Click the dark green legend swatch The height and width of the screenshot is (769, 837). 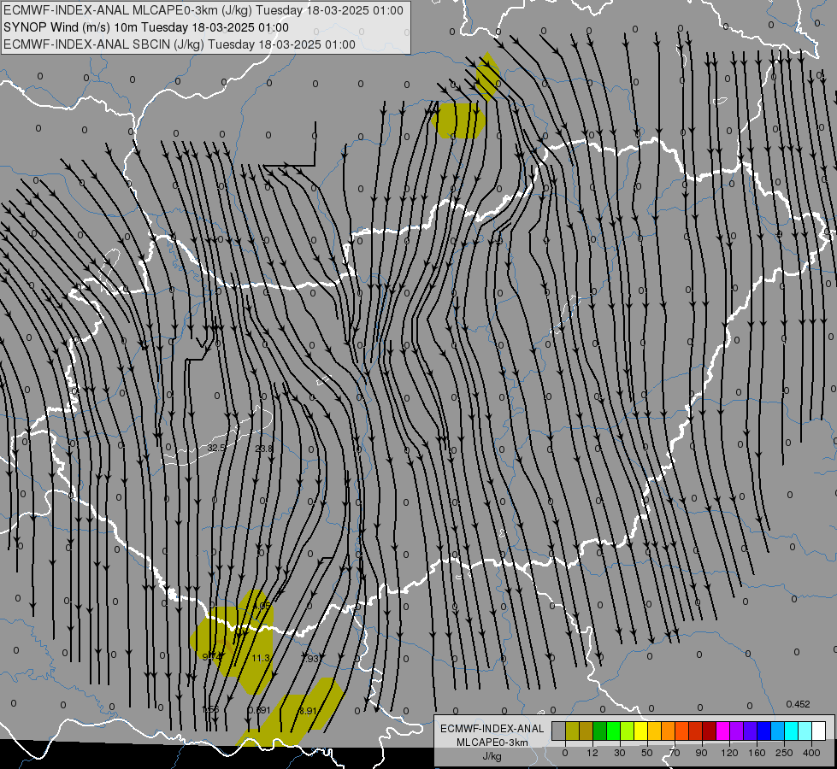[599, 731]
